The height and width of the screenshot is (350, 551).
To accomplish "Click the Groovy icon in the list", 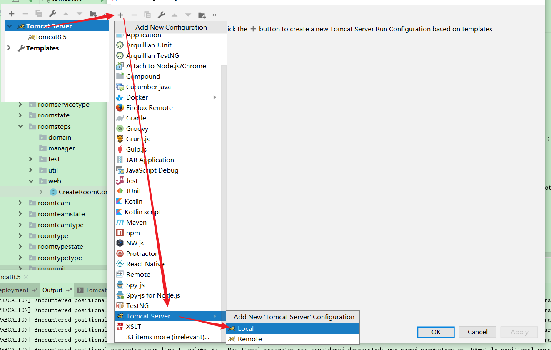I will 120,128.
